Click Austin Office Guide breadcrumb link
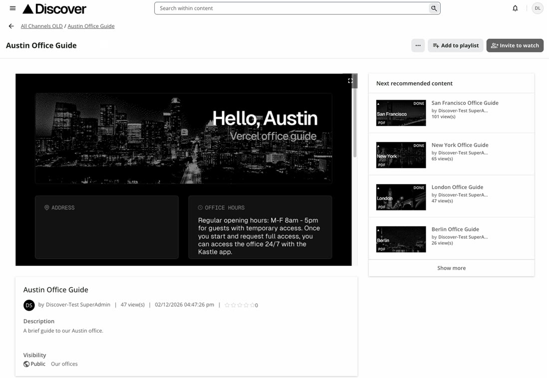The image size is (549, 378). coord(91,26)
